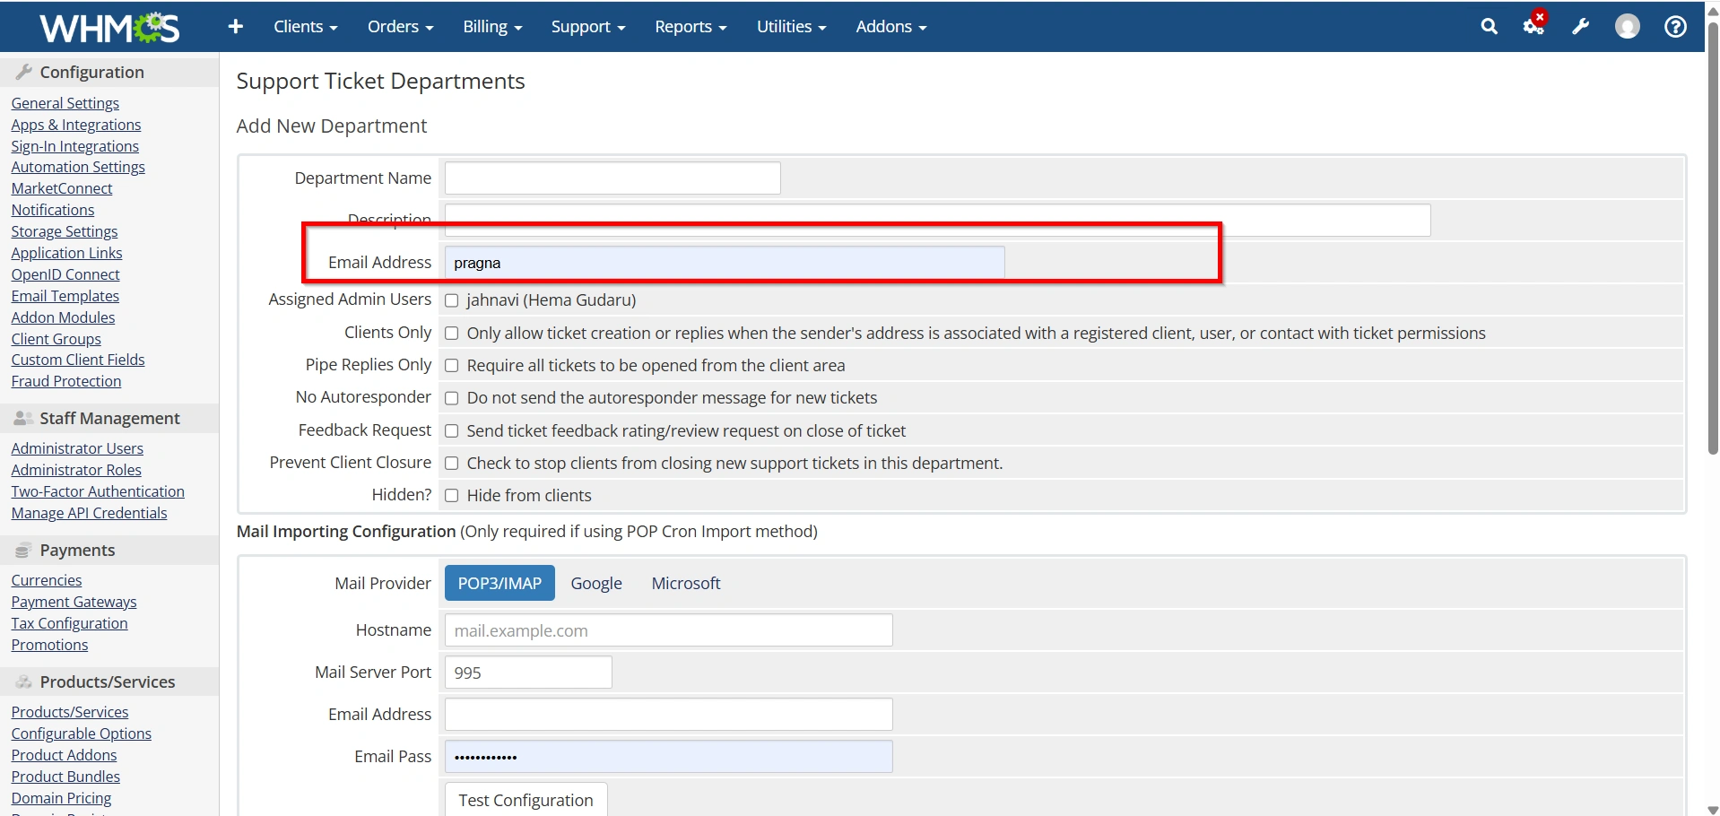Go to Notifications settings link
The image size is (1720, 816).
click(x=52, y=210)
